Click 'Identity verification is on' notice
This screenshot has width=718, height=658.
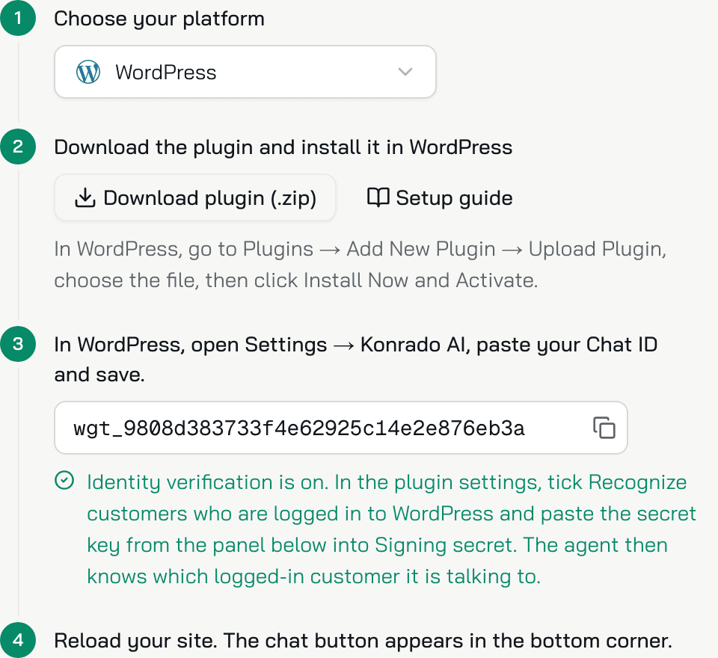391,529
